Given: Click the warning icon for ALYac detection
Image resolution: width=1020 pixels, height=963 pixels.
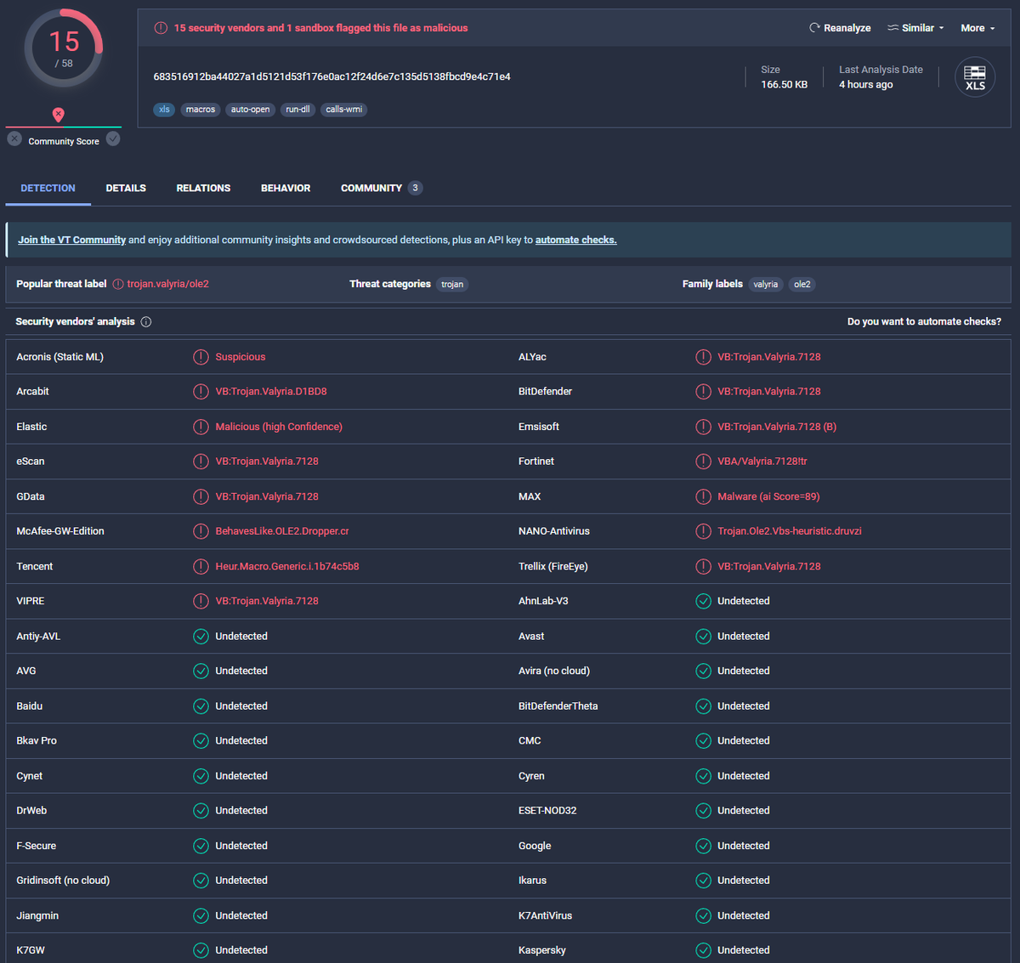Looking at the screenshot, I should [703, 357].
